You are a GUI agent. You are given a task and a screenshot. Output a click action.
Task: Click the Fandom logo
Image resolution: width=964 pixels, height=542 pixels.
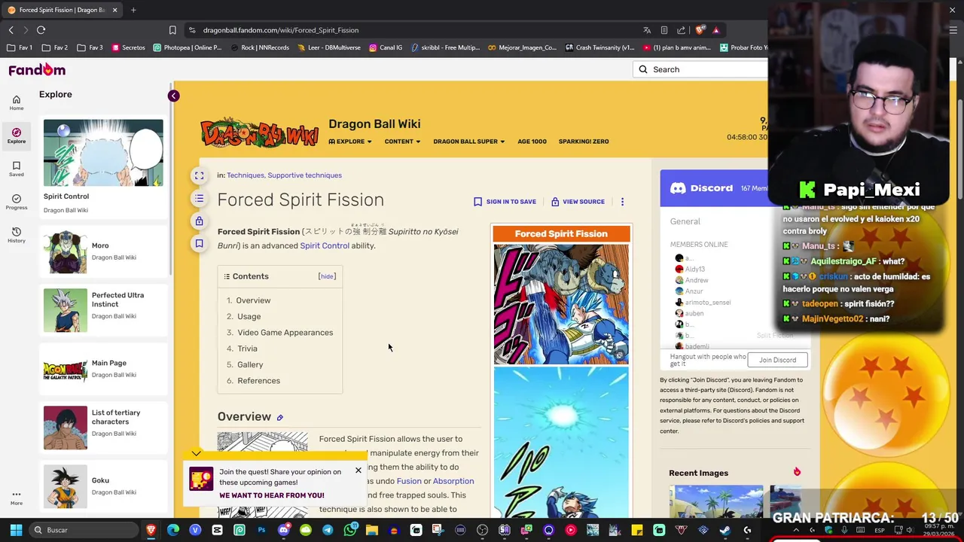(x=37, y=69)
